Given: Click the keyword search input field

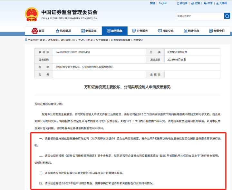Looking at the screenshot, I should (x=200, y=16).
